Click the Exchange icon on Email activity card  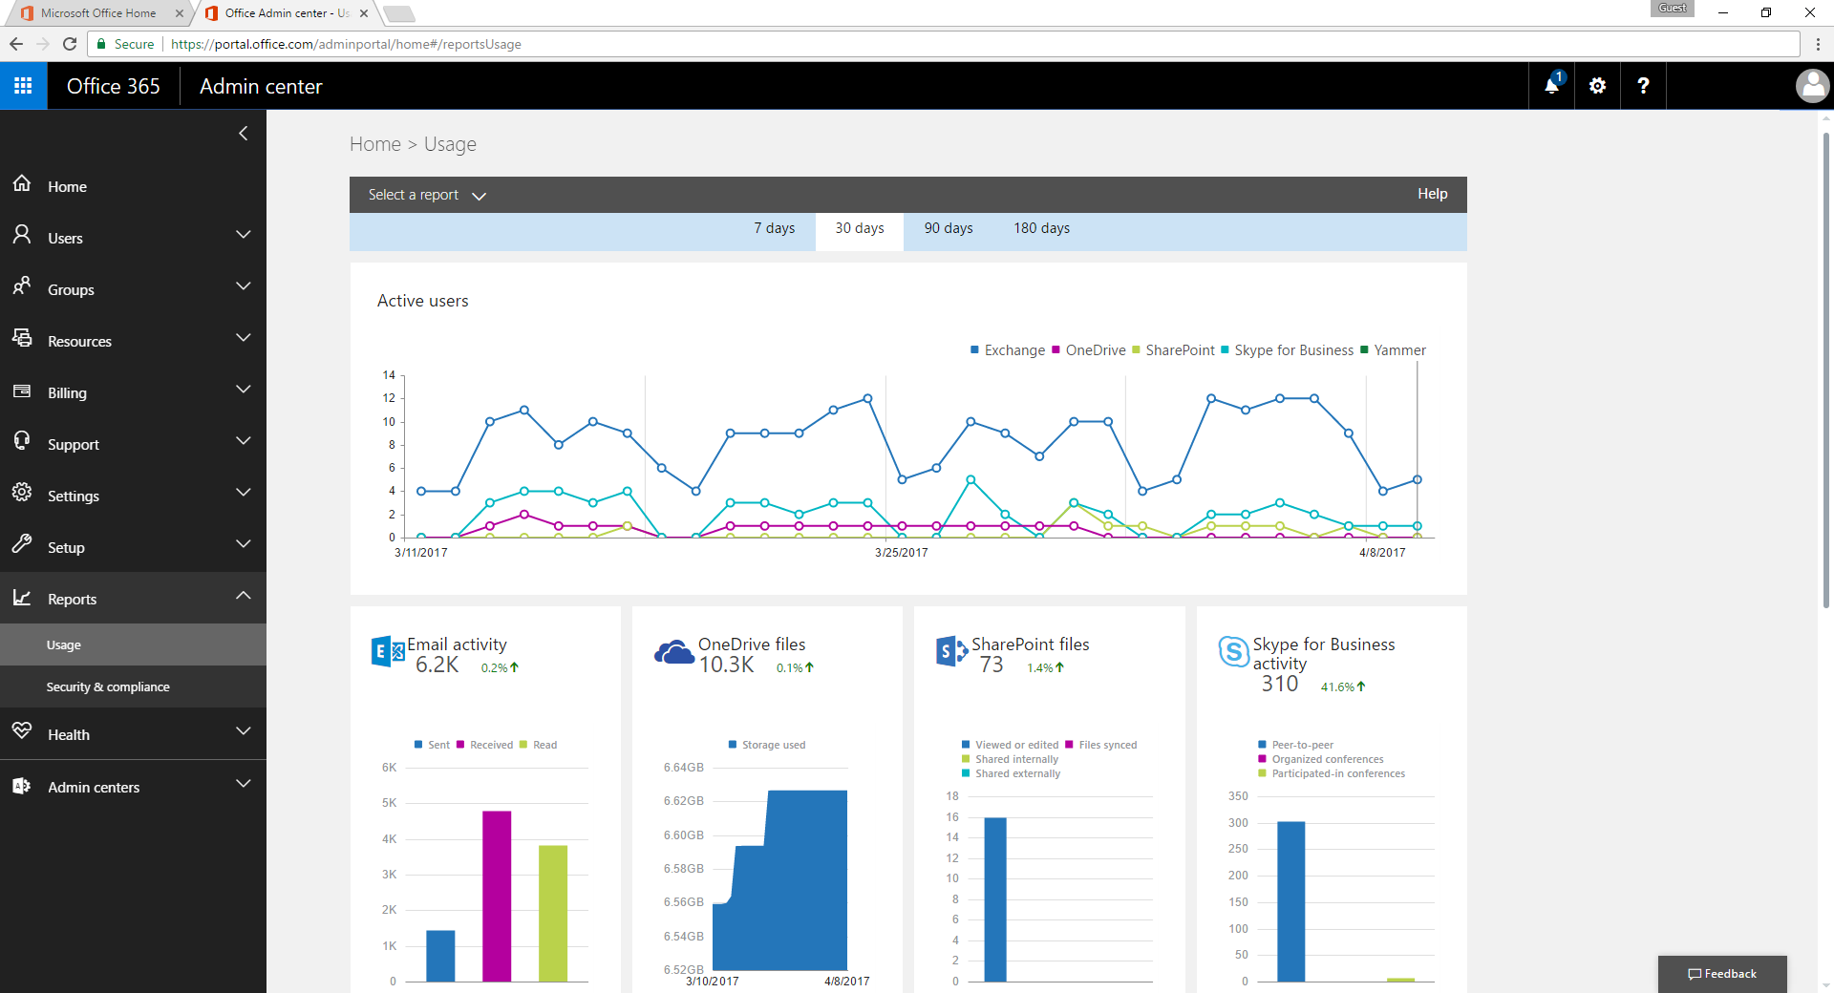coord(387,652)
